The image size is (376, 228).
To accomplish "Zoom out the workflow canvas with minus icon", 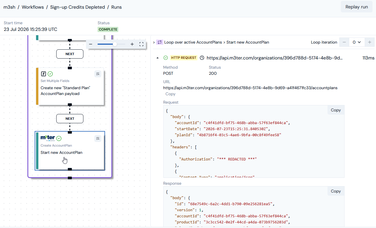I will (x=91, y=44).
